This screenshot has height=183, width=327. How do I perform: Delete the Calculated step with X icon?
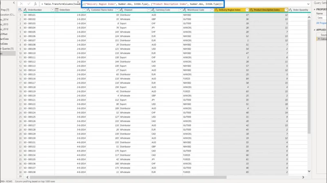pyautogui.click(x=319, y=39)
